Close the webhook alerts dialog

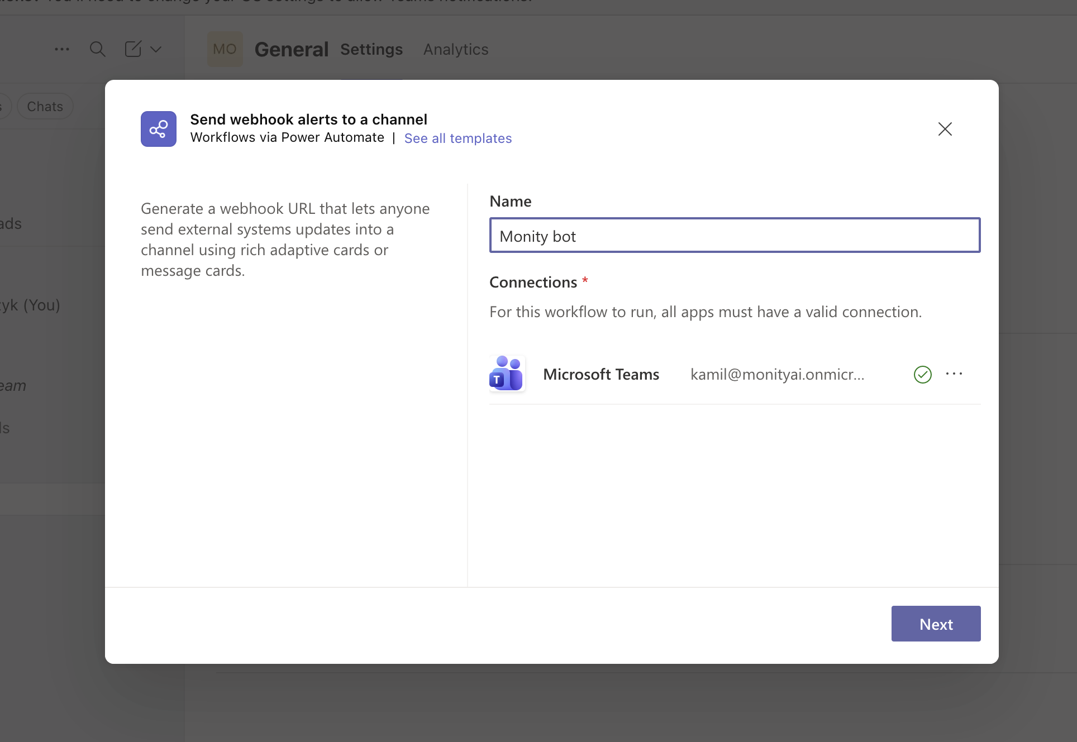coord(945,129)
